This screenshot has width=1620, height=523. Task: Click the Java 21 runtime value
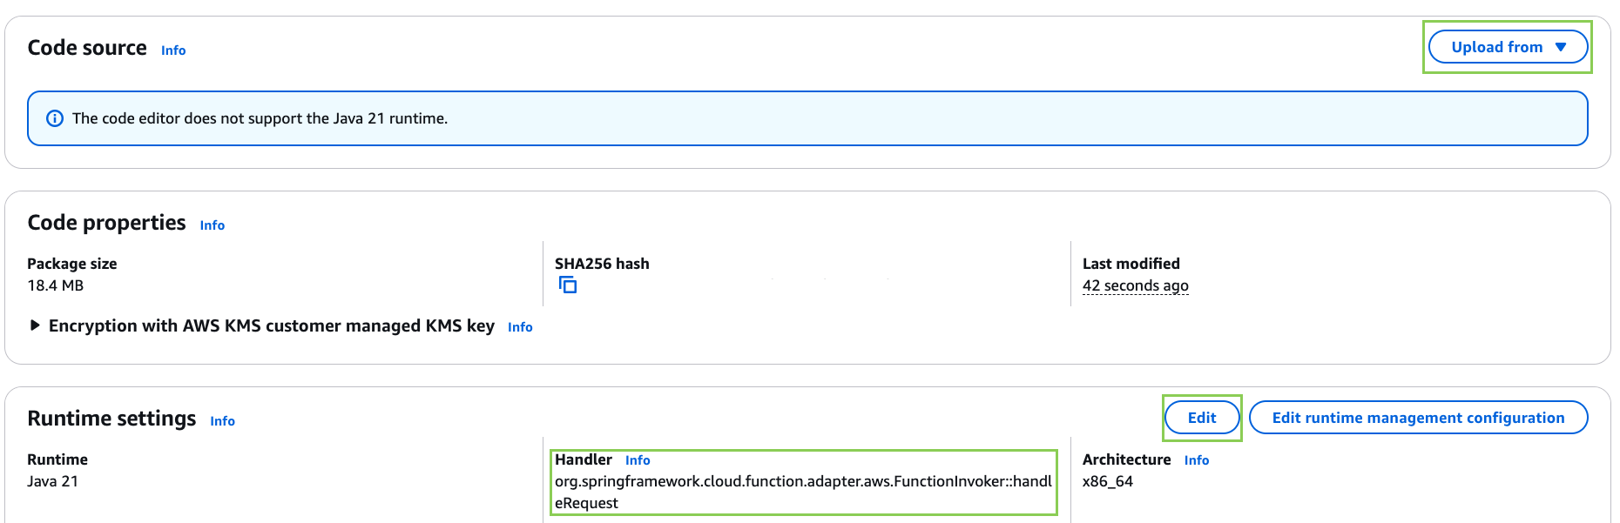[52, 481]
